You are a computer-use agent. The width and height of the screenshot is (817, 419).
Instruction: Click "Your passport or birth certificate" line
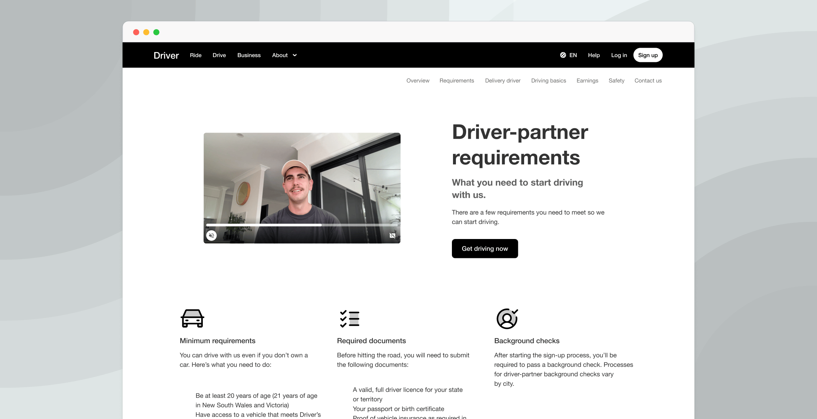point(398,409)
